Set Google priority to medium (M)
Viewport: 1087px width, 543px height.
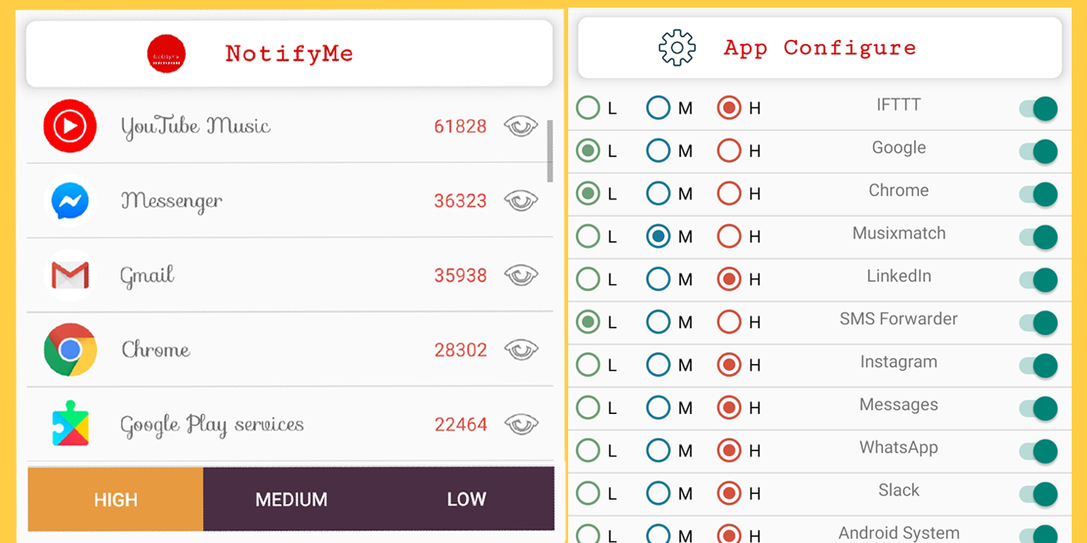click(x=658, y=151)
